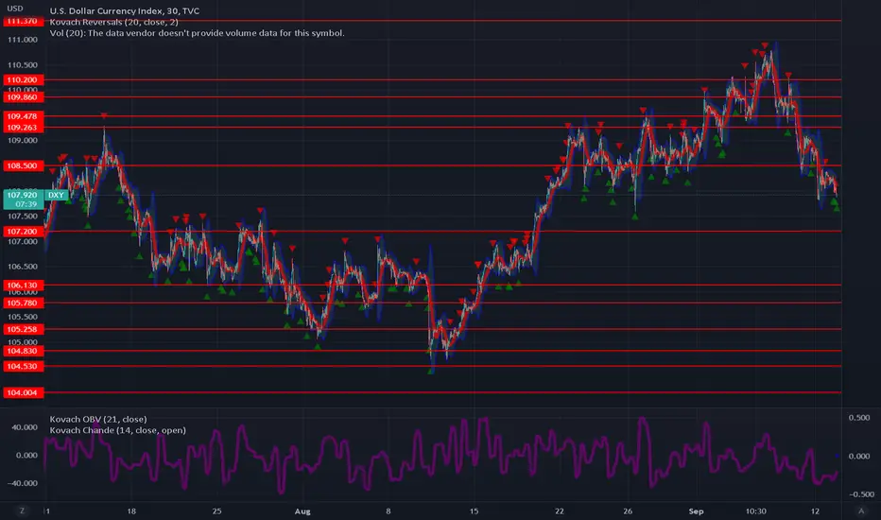Viewport: 881px width, 520px height.
Task: Click the 0.500 value on right axis
Action: click(859, 418)
